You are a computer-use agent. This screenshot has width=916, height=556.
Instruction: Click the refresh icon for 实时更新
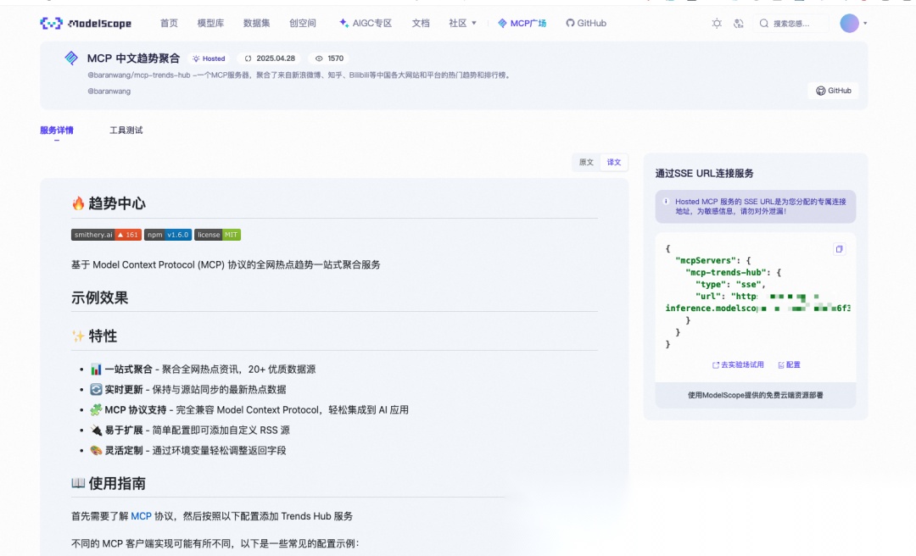[96, 390]
